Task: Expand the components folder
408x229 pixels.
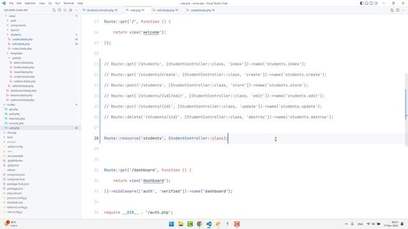Action: click(18, 25)
